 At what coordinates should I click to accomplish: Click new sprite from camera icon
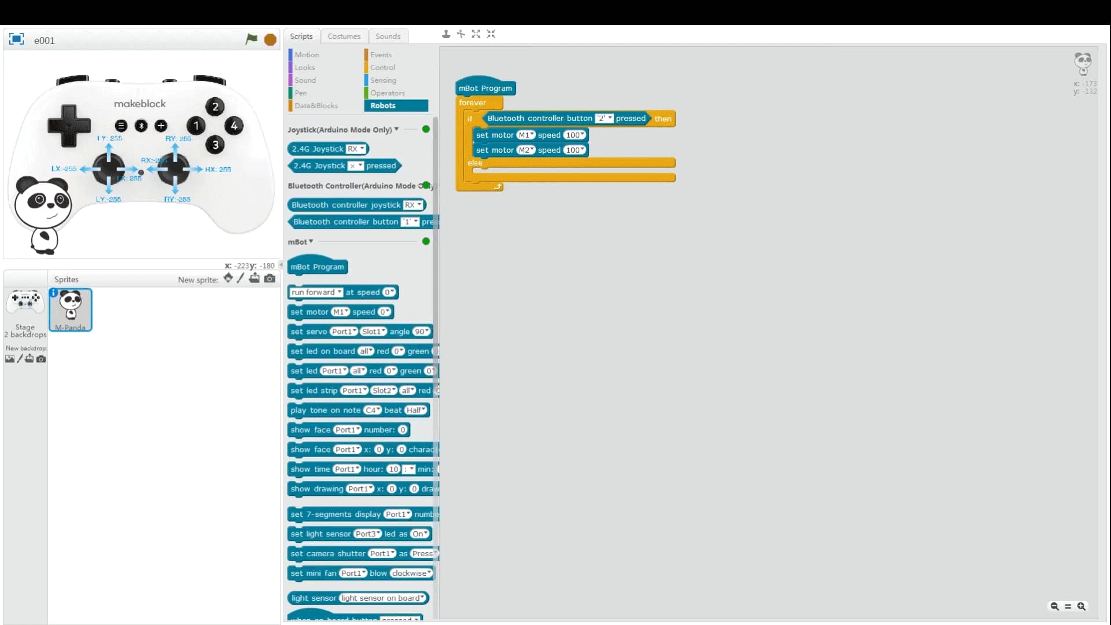pos(270,279)
